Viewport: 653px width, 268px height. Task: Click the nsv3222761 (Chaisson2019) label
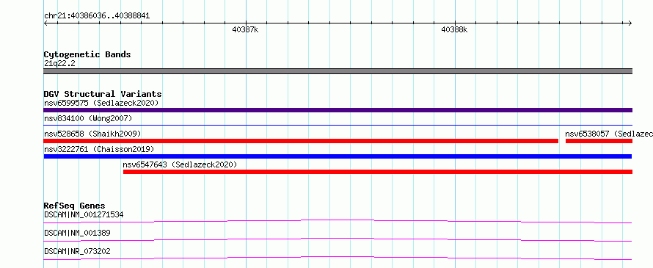pos(99,149)
